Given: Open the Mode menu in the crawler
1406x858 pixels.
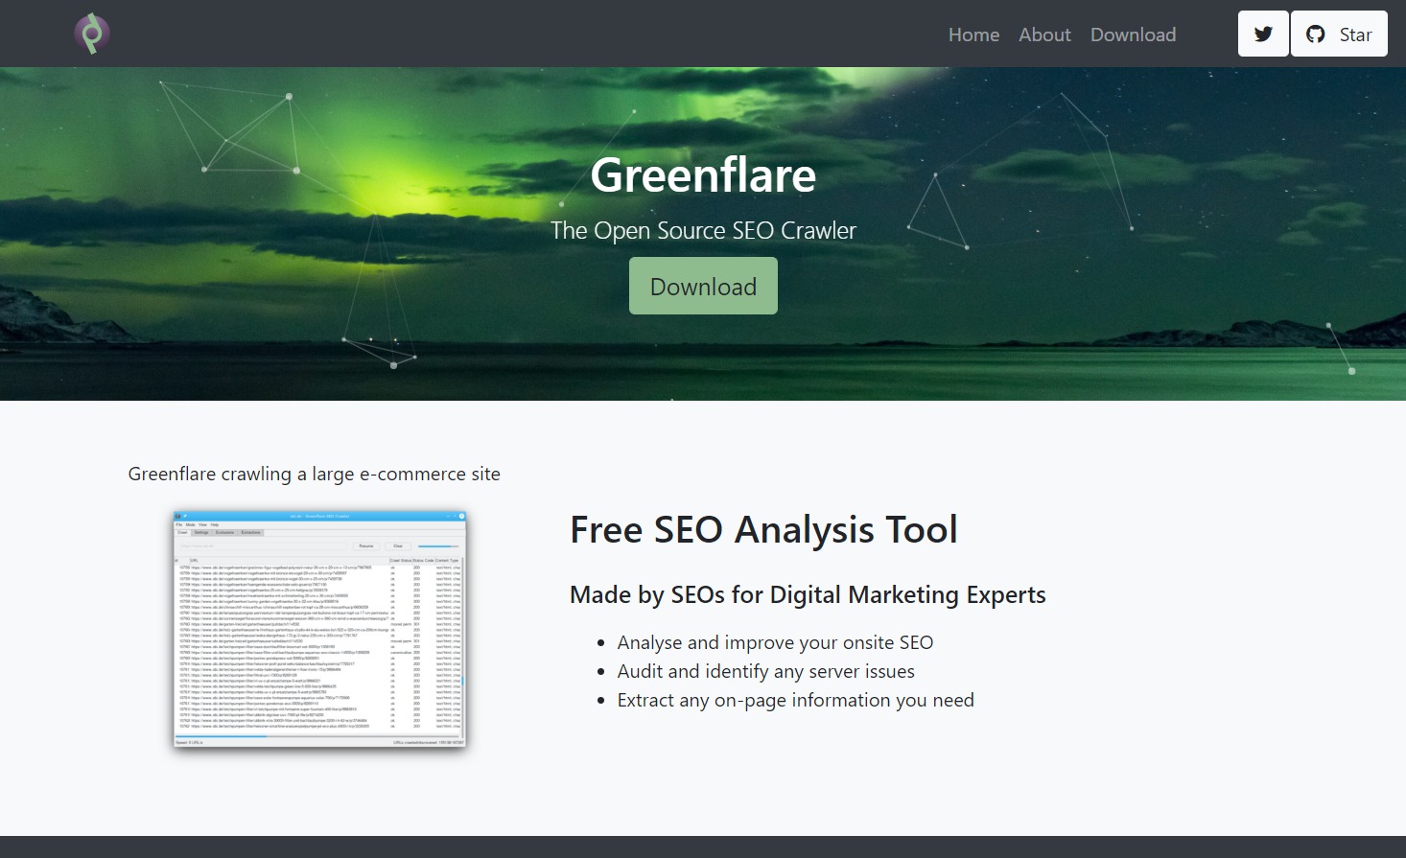Looking at the screenshot, I should [x=191, y=524].
